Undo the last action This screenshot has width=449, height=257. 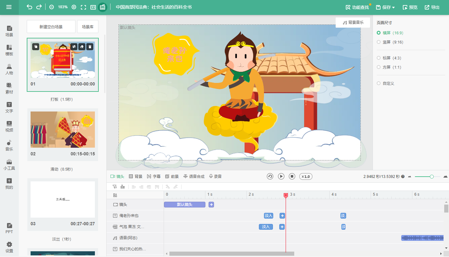pyautogui.click(x=30, y=7)
